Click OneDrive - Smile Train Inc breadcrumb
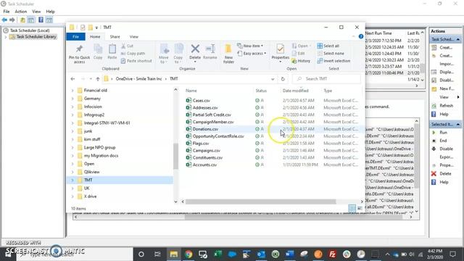The height and width of the screenshot is (261, 464). (138, 79)
